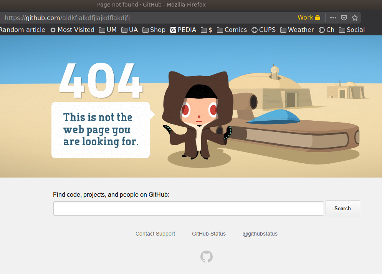The width and height of the screenshot is (382, 274).
Task: Open the page actions three-dot menu
Action: tap(333, 18)
